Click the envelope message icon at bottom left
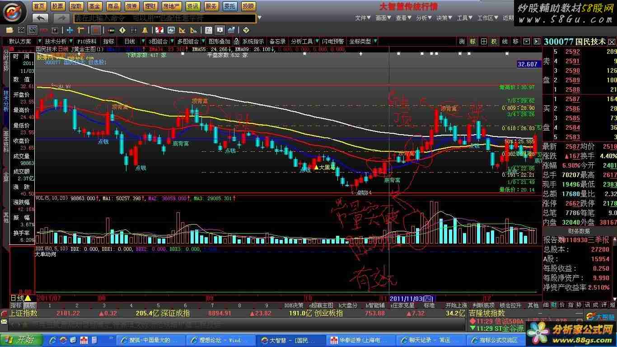The width and height of the screenshot is (617, 347). (4, 322)
